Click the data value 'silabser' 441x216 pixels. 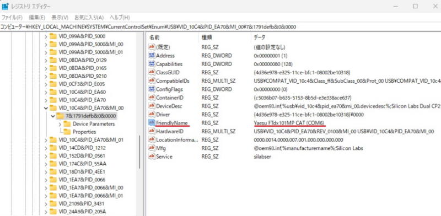[x=262, y=156]
